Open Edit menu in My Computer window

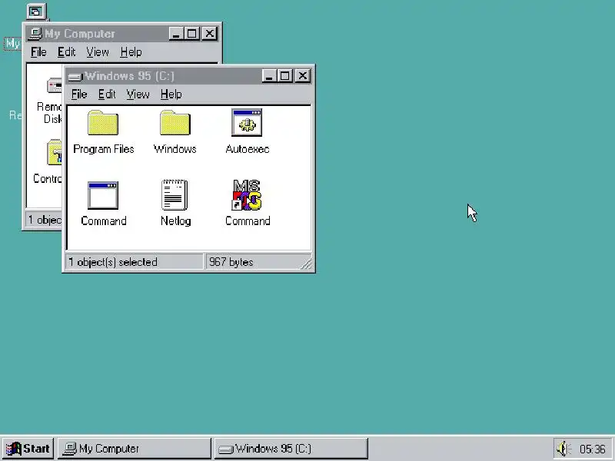(x=66, y=52)
